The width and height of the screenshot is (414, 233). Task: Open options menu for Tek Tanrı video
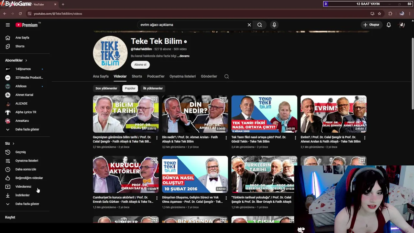pos(295,138)
